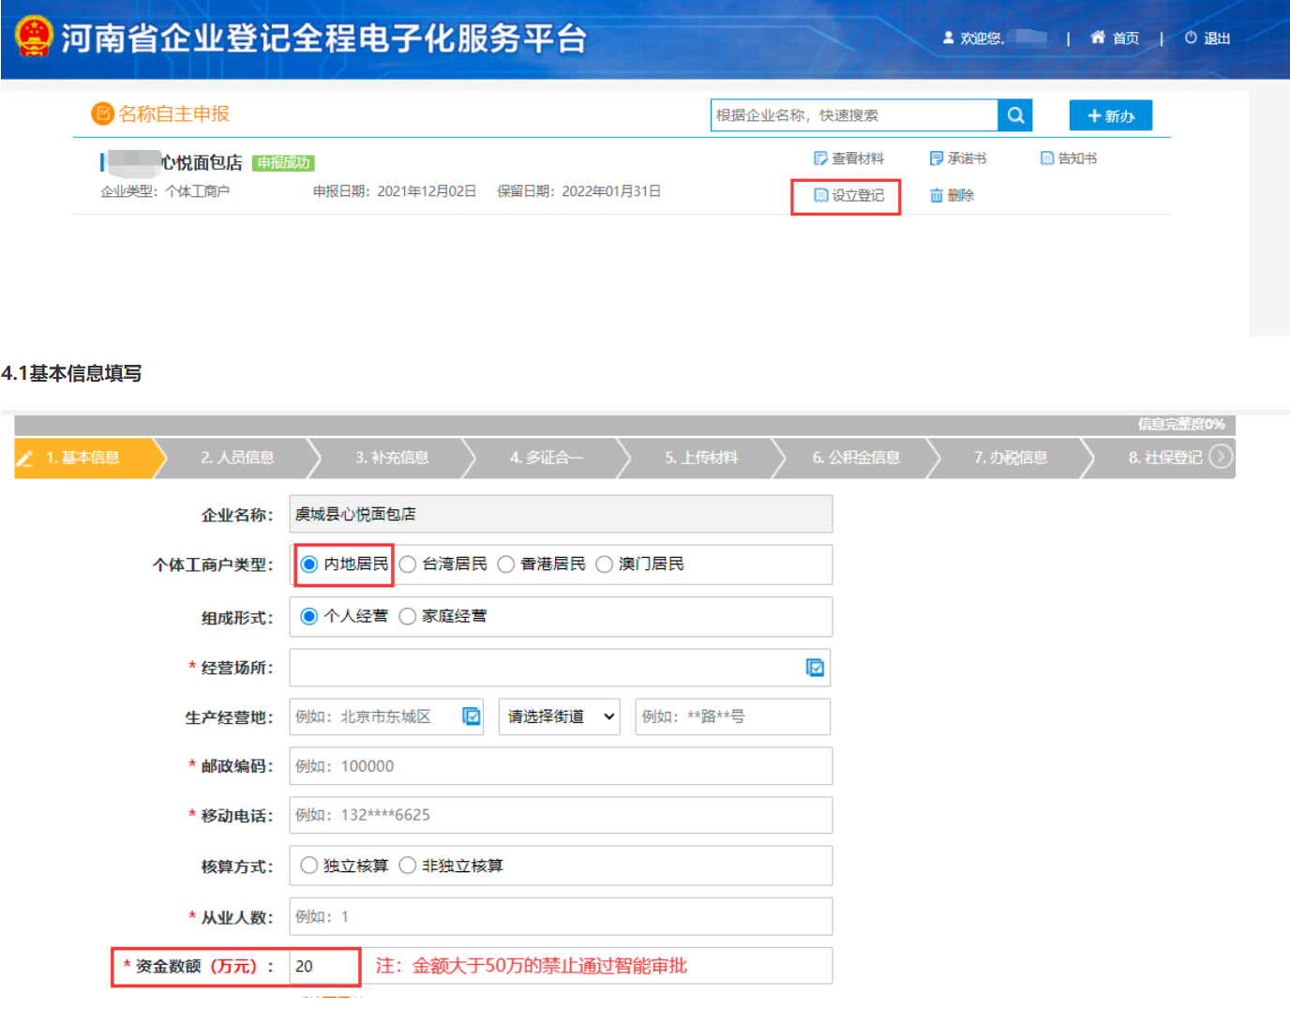
Task: Select the 内地居民 resident type
Action: [307, 564]
